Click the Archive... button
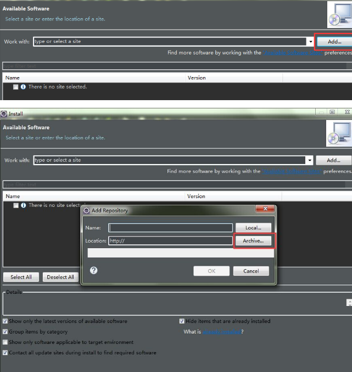Image resolution: width=352 pixels, height=372 pixels. coord(253,241)
